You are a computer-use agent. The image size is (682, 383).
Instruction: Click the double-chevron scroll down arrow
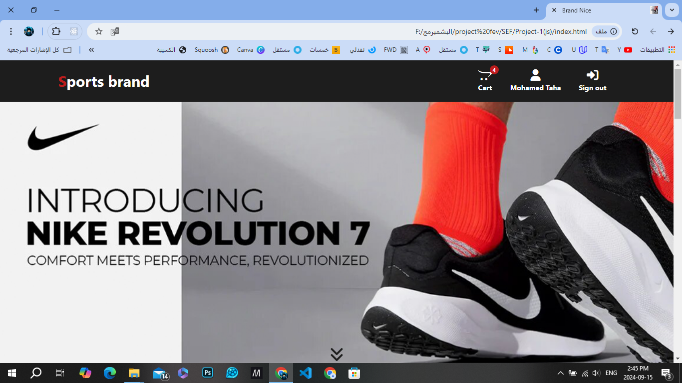point(337,354)
